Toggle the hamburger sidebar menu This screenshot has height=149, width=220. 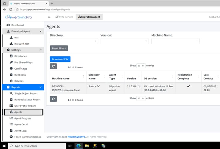coord(49,17)
